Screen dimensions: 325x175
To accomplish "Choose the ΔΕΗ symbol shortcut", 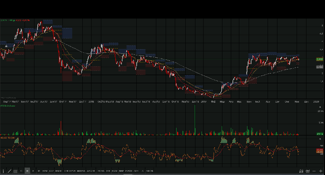I will pos(136,171).
